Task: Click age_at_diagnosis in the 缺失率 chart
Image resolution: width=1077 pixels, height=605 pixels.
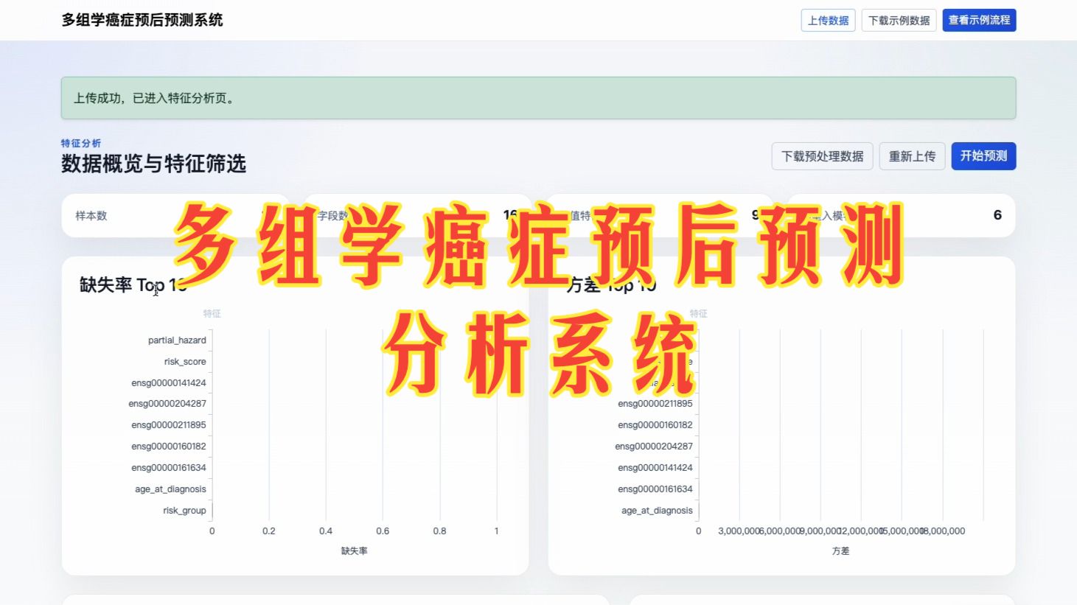Action: pyautogui.click(x=170, y=489)
